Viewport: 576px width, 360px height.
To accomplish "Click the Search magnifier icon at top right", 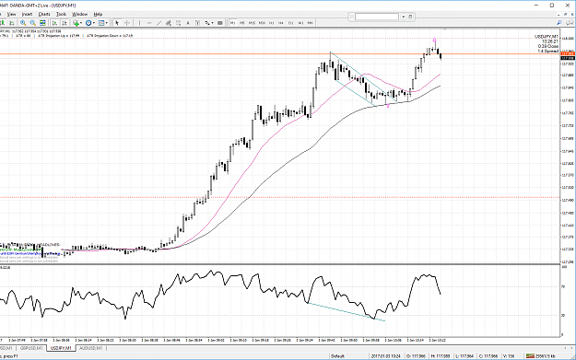I will 559,23.
